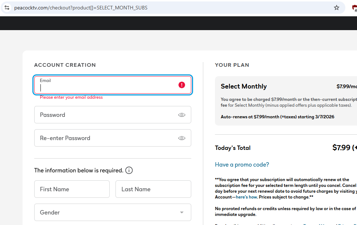Select the Re-enter Password field

pyautogui.click(x=113, y=138)
